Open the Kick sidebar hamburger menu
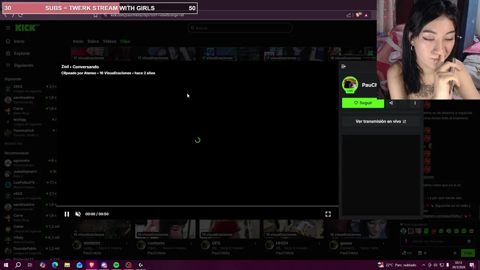Screen dimensions: 480x270 point(8,28)
